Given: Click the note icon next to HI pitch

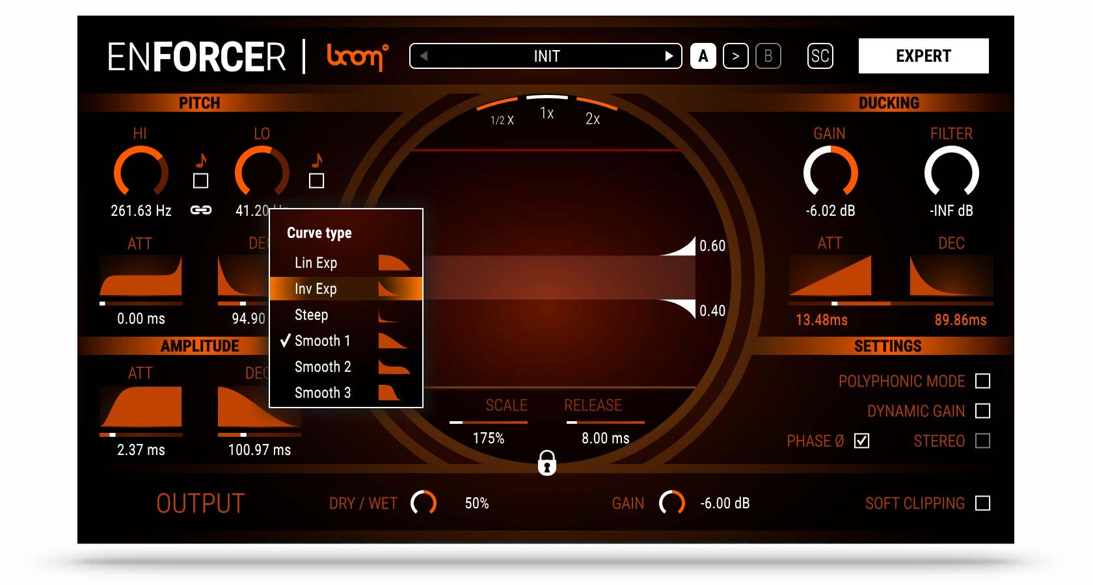Looking at the screenshot, I should [x=201, y=160].
